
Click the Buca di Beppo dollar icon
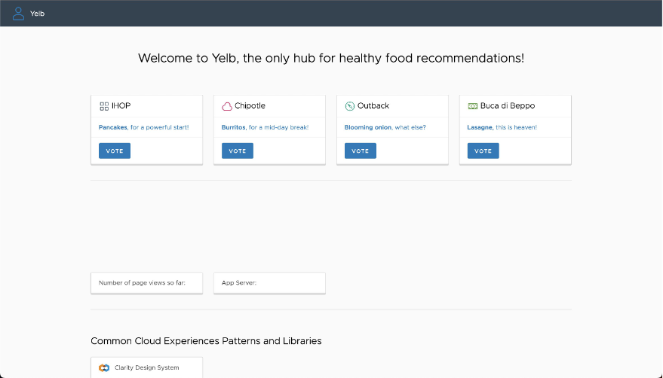tap(472, 106)
